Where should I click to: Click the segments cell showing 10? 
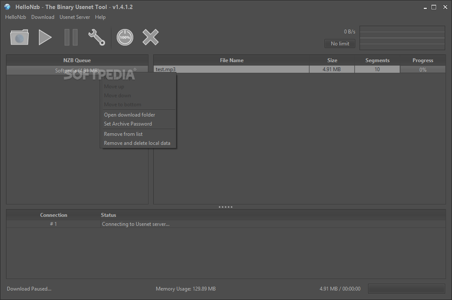click(377, 69)
